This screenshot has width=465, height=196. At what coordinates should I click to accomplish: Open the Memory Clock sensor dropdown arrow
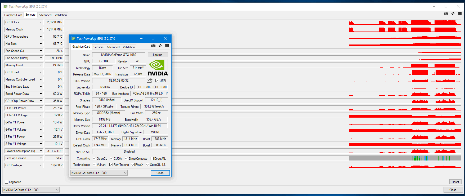[x=41, y=29]
